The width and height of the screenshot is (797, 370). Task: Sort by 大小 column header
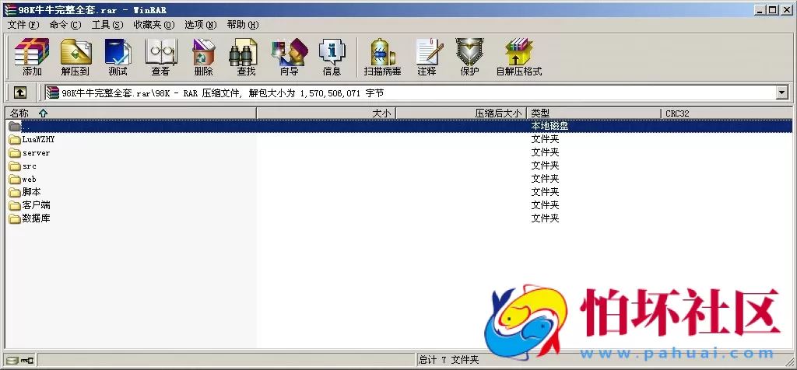click(x=326, y=113)
